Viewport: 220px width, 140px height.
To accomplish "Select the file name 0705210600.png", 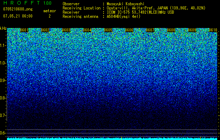I will tap(18, 9).
